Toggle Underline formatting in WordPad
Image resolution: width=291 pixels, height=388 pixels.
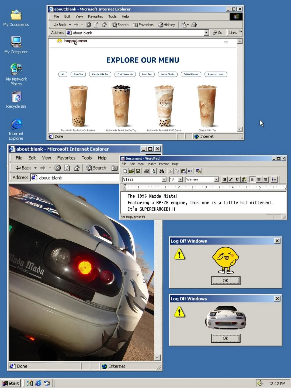click(237, 179)
